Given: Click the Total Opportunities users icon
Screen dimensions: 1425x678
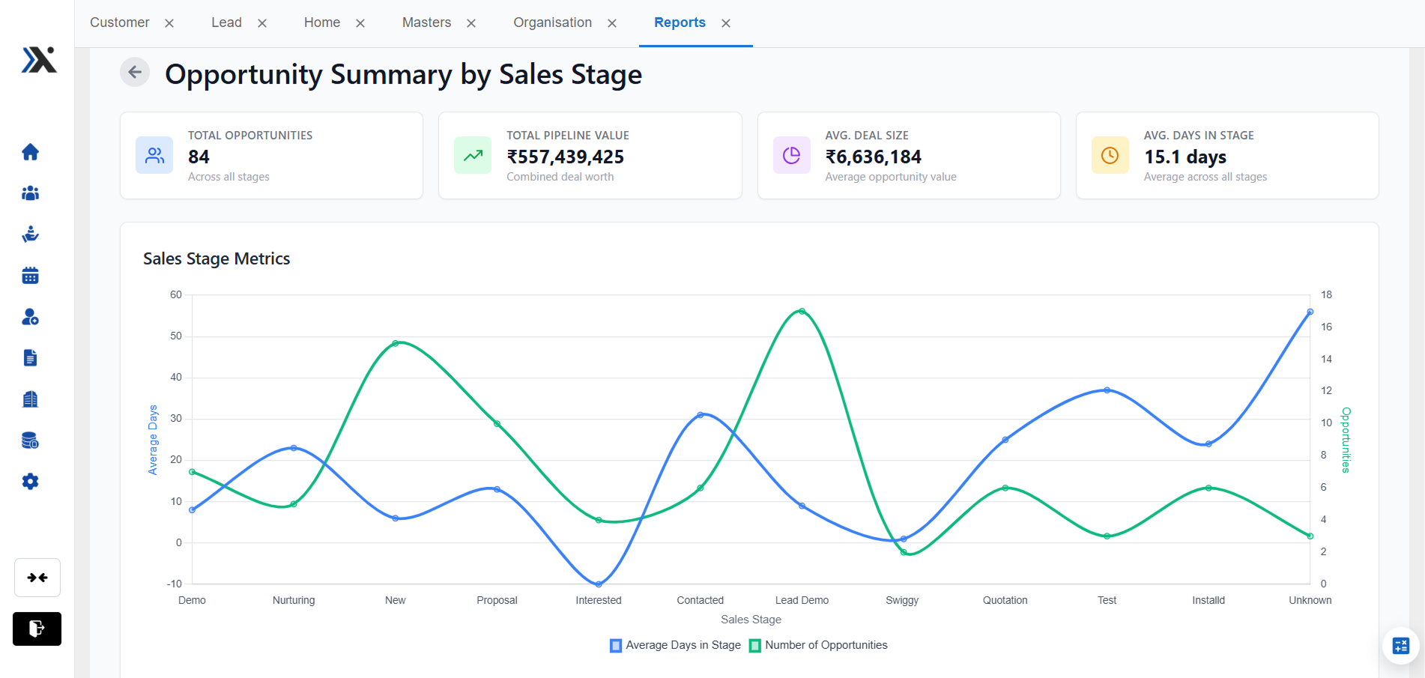Looking at the screenshot, I should coord(154,155).
